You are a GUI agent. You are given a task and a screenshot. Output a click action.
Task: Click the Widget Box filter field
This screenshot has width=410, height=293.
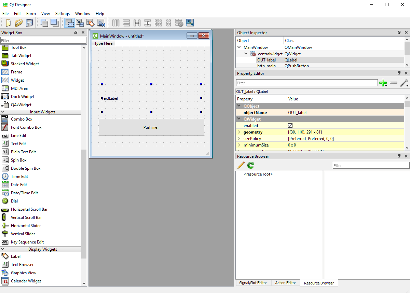(x=43, y=41)
